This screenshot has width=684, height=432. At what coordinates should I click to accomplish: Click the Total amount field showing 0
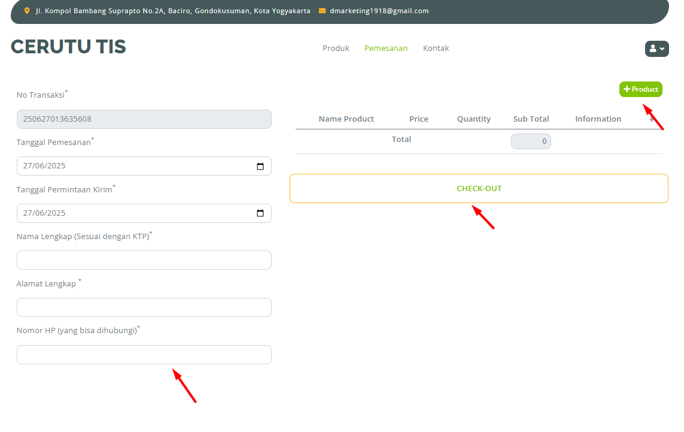[x=531, y=141]
